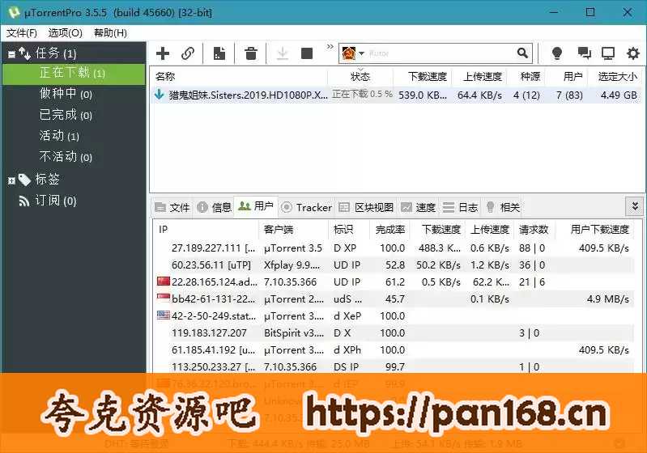Select the 猎鬼姐妹.Sisters.2019 torrent row

[396, 95]
